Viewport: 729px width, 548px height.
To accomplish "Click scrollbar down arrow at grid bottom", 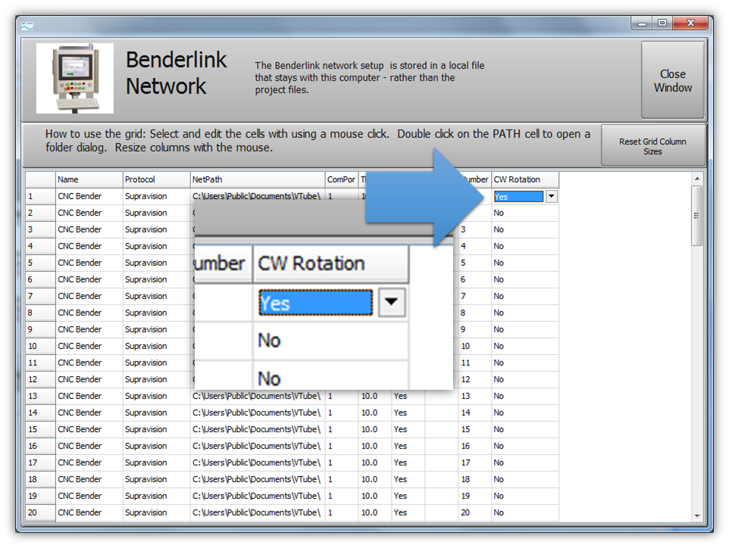I will coord(697,515).
